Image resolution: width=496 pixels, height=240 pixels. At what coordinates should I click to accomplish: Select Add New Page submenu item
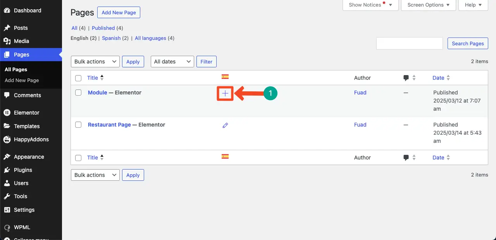click(22, 80)
